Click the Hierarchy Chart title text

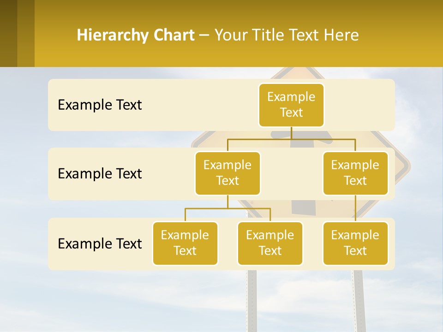click(135, 35)
